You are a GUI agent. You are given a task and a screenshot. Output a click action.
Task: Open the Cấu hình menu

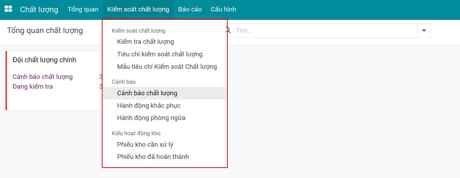point(224,9)
